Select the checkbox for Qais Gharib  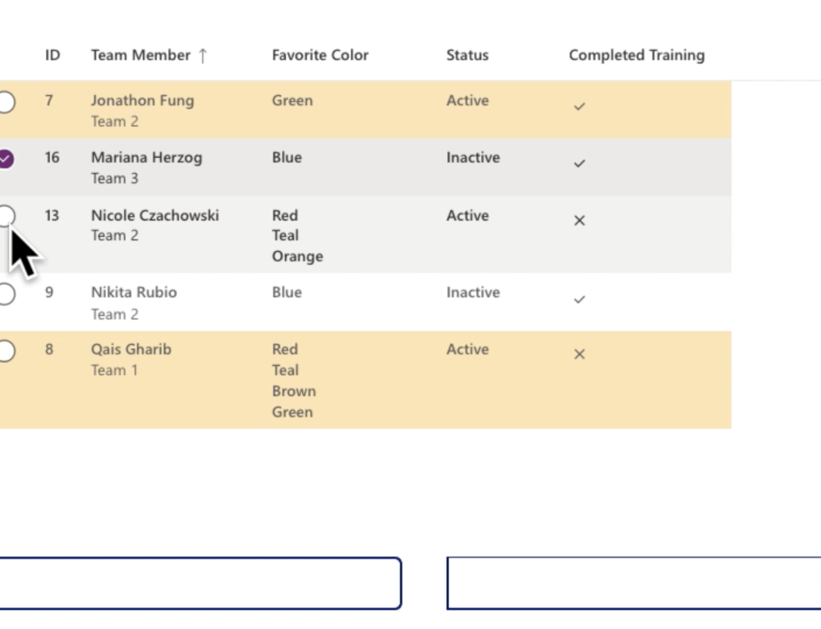tap(7, 350)
